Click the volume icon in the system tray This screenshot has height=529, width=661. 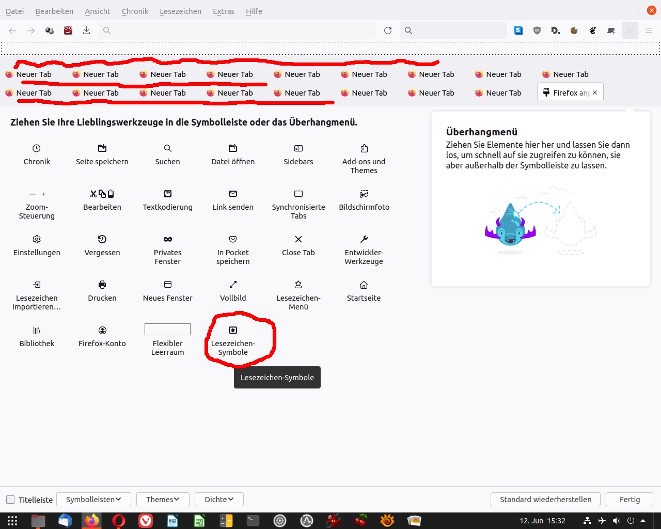[616, 521]
